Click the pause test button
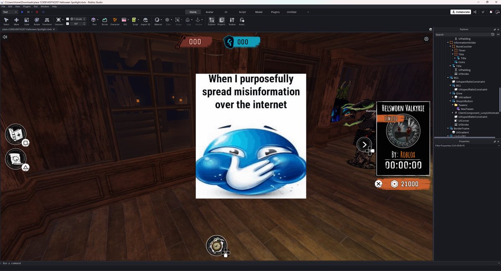 (x=28, y=12)
